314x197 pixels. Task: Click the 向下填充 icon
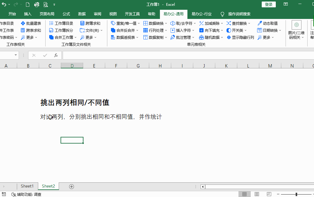point(201,31)
